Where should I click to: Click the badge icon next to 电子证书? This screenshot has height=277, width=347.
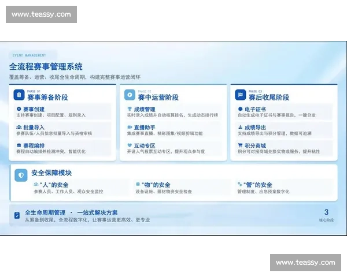point(241,109)
